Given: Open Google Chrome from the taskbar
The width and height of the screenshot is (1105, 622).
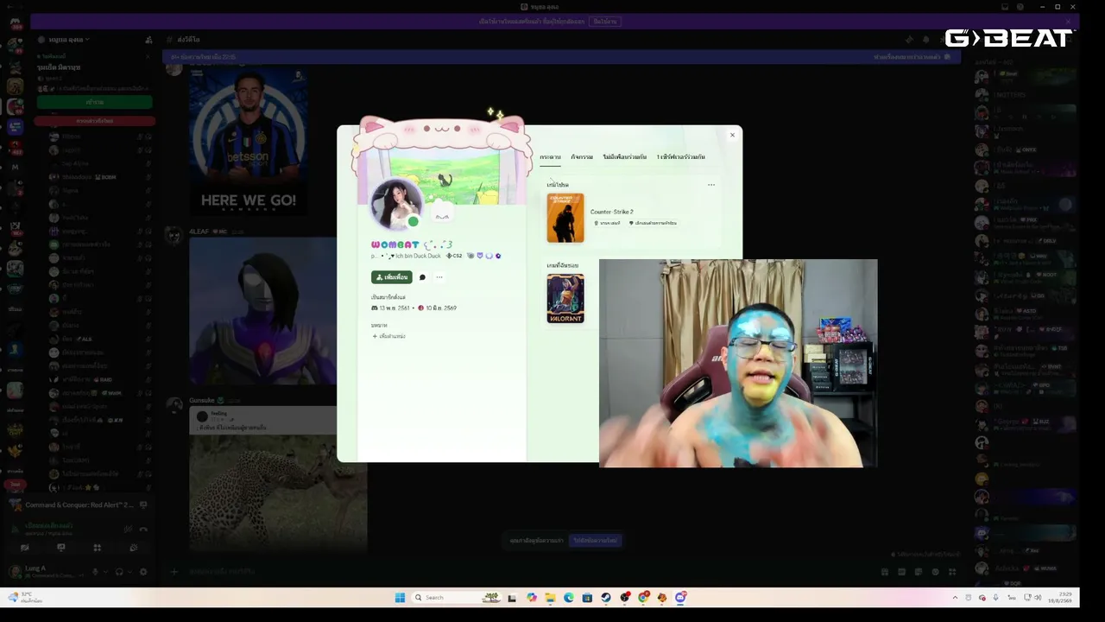Looking at the screenshot, I should (643, 598).
